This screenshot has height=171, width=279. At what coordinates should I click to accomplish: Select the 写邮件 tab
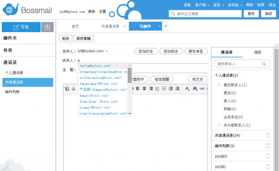coord(145,26)
